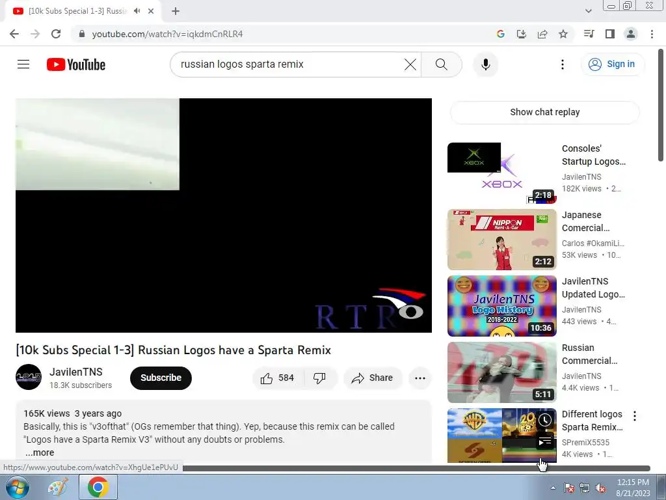Toggle the Chrome side panel icon

[x=610, y=34]
